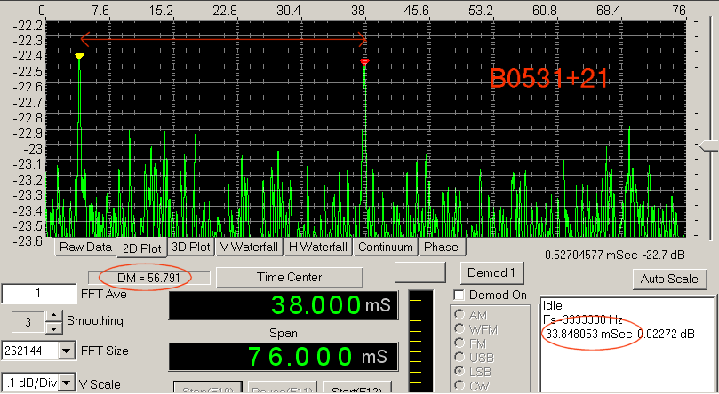This screenshot has width=719, height=394.
Task: Click the vertical slider thumb beside the plot
Action: pos(709,146)
